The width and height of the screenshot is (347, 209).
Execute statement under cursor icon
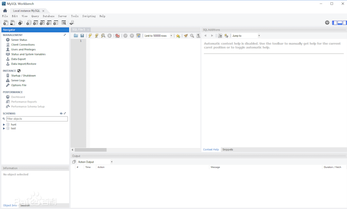pyautogui.click(x=97, y=36)
